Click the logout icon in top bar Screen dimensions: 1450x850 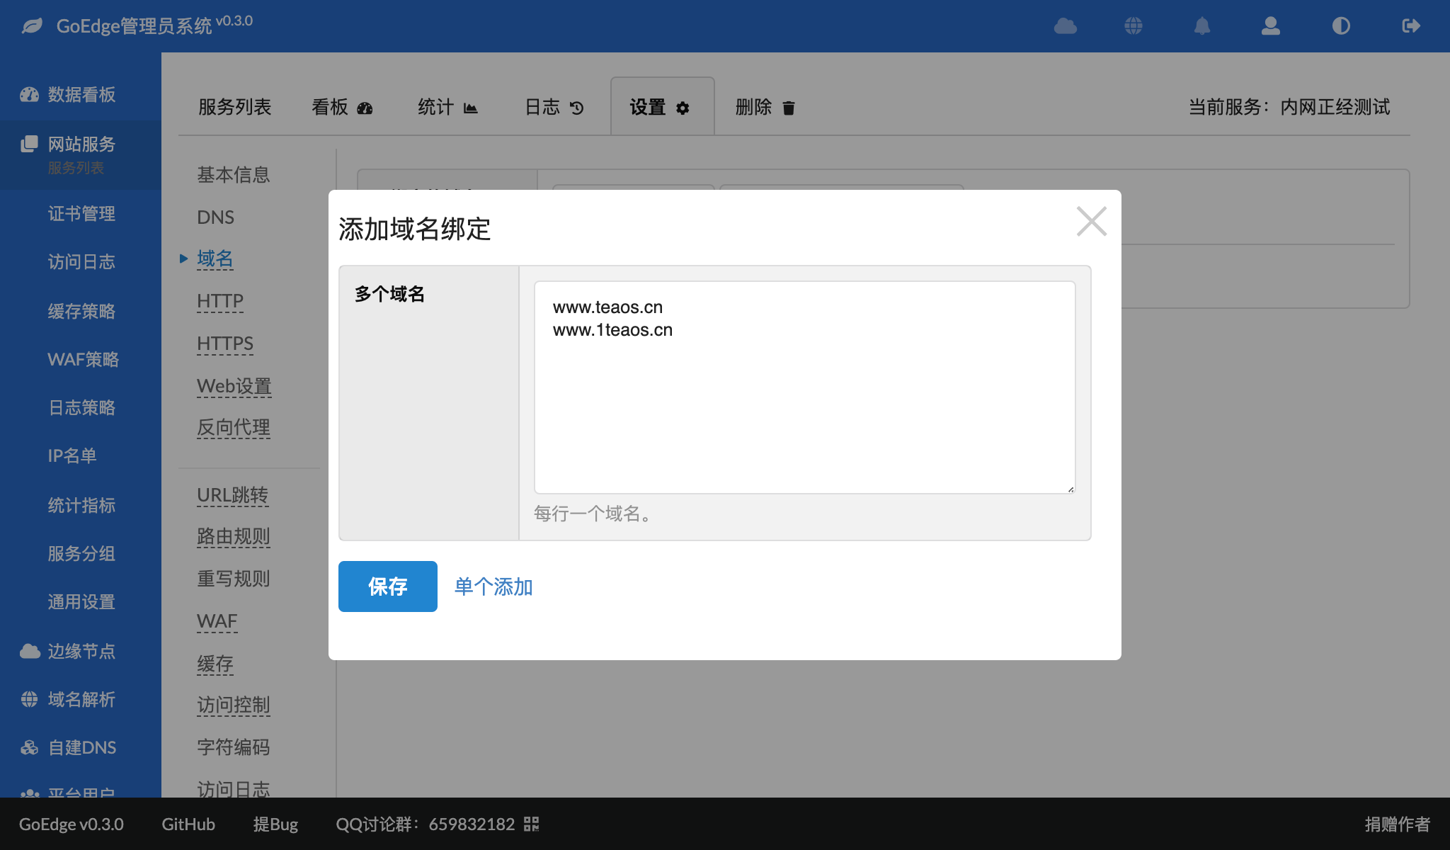(1411, 26)
